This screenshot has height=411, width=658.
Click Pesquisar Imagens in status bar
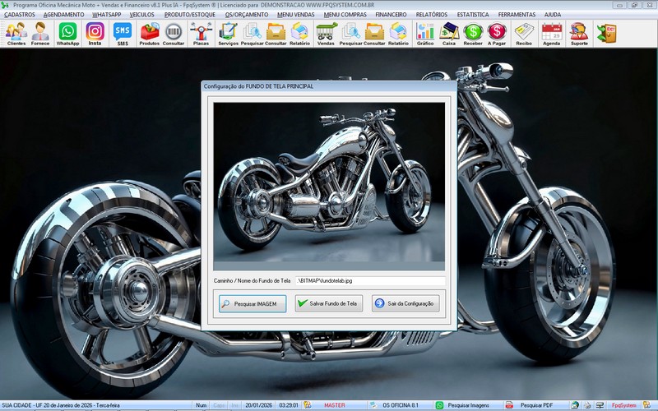[468, 405]
